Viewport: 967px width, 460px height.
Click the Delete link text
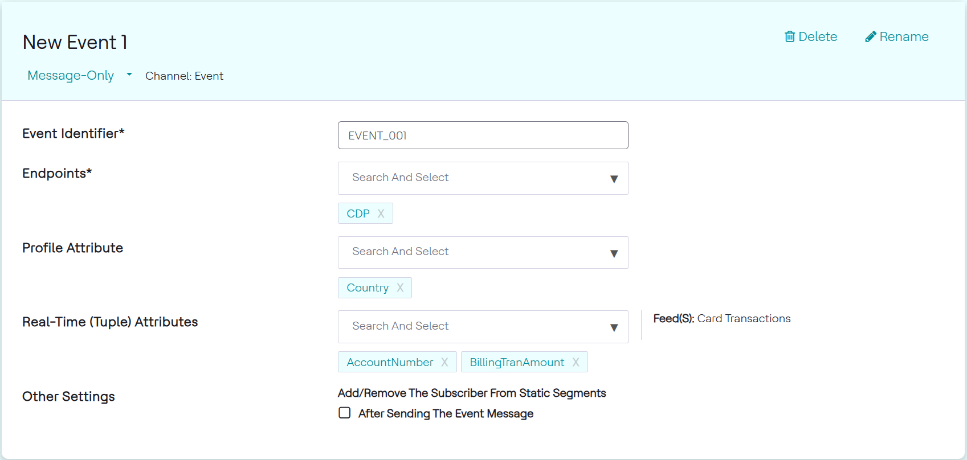818,36
